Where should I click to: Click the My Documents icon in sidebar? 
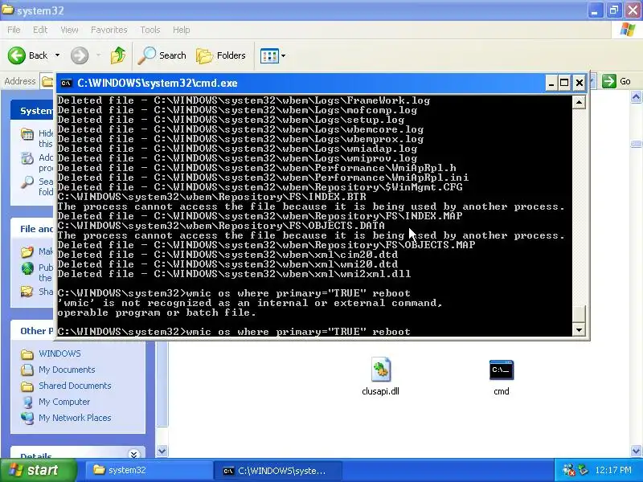27,370
